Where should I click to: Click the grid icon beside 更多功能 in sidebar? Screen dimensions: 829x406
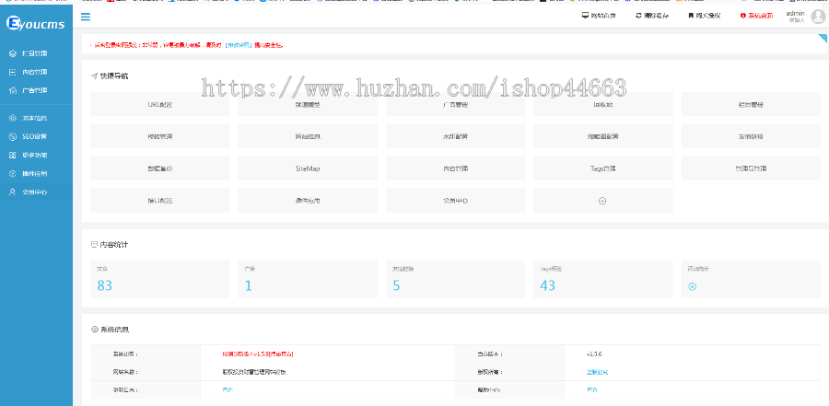point(13,155)
